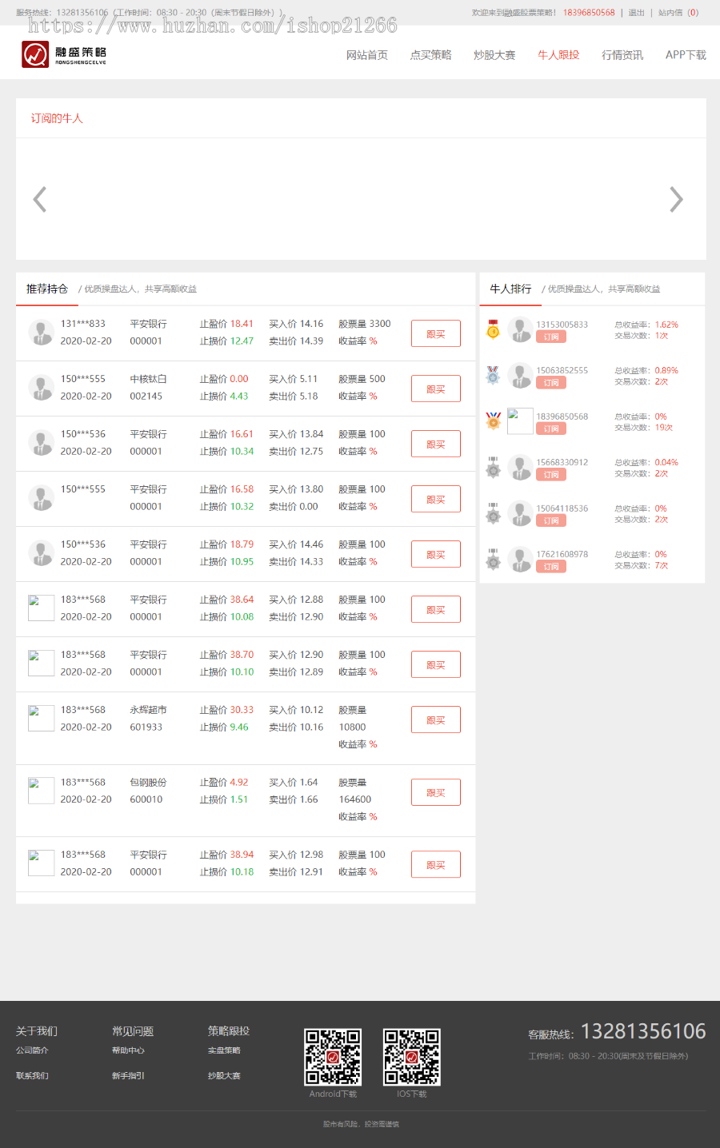The image size is (720, 1148).
Task: Open 站内信 messages link
Action: [x=678, y=13]
